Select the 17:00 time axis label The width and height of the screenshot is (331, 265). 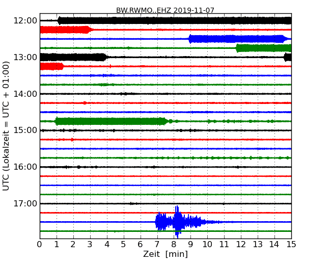coord(25,203)
